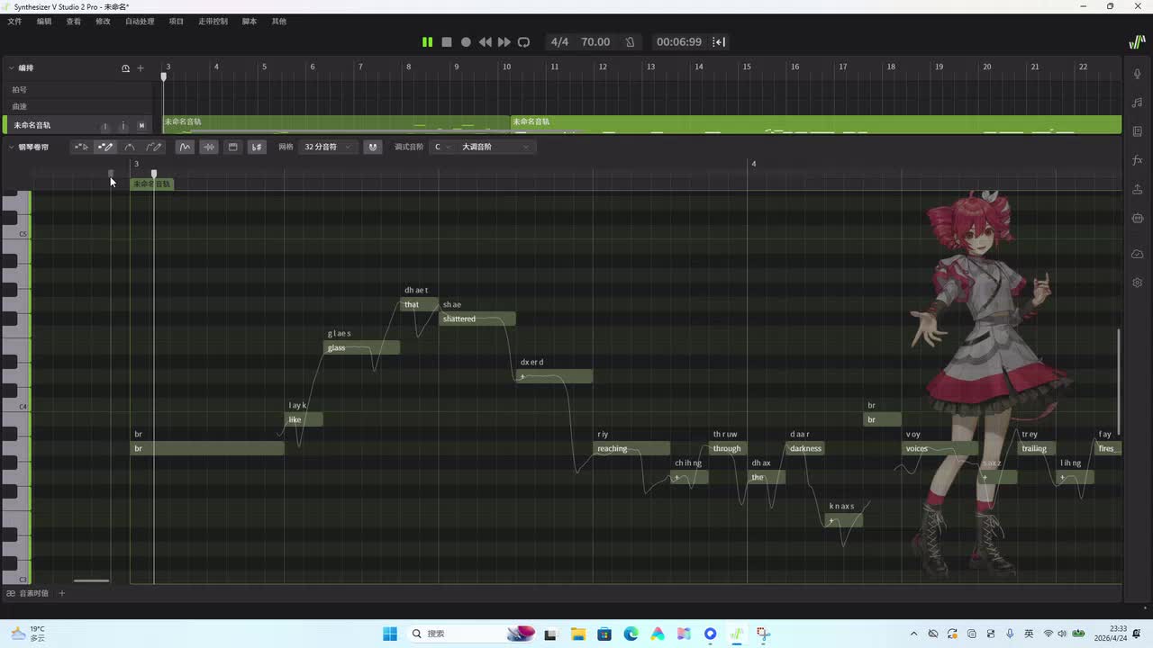Toggle the flat/sharp key display button
1153x648 pixels.
257,147
